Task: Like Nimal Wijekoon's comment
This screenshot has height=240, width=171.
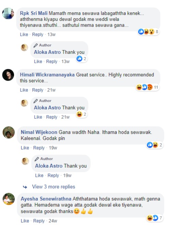Action: [25, 148]
